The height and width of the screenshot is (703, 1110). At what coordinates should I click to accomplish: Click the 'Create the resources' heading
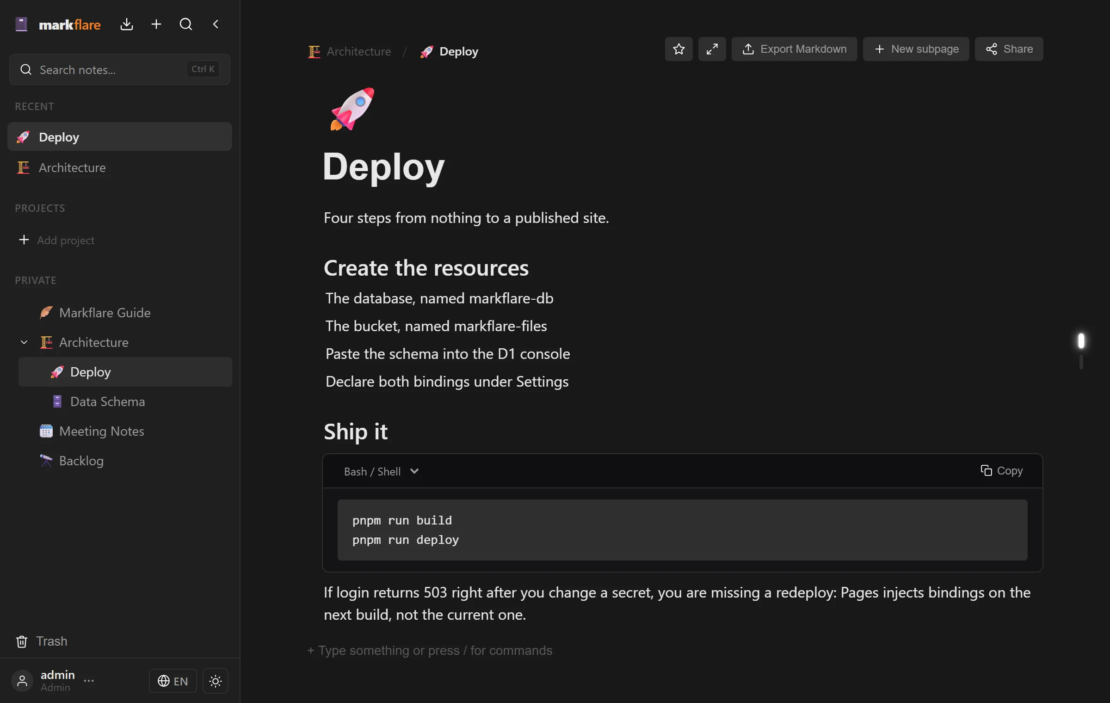click(426, 268)
